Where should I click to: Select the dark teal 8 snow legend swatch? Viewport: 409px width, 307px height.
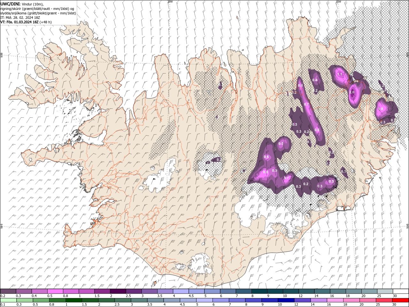pos(259,291)
